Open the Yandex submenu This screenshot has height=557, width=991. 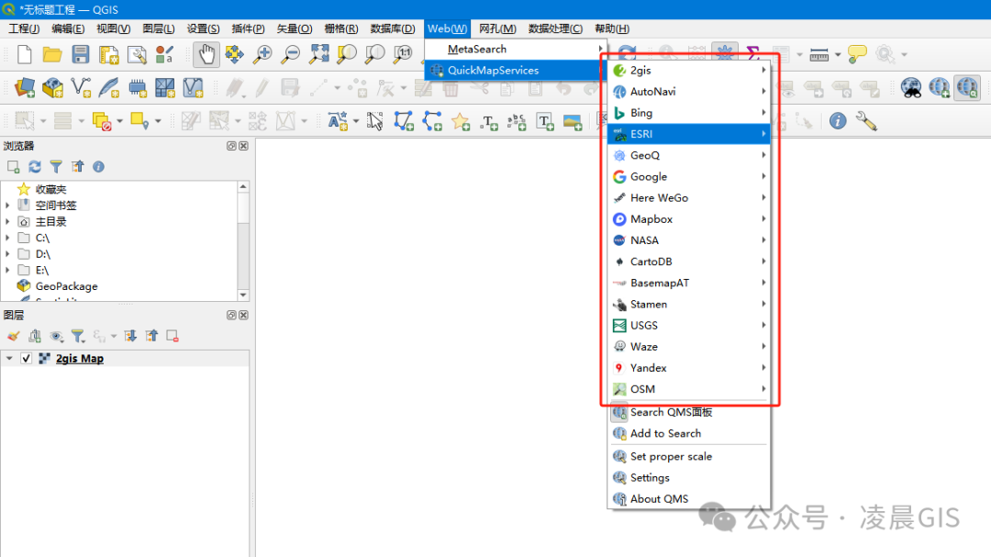coord(689,368)
